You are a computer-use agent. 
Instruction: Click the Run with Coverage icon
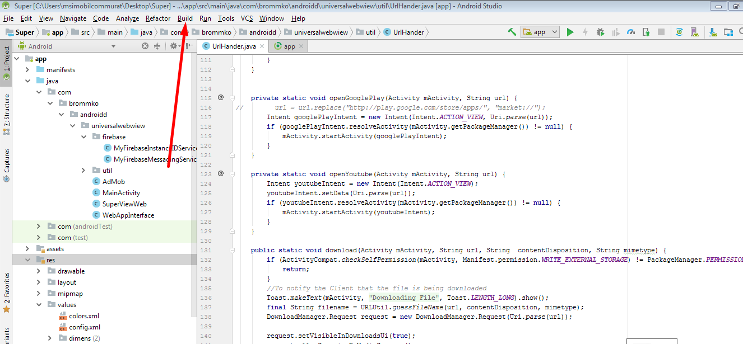615,32
